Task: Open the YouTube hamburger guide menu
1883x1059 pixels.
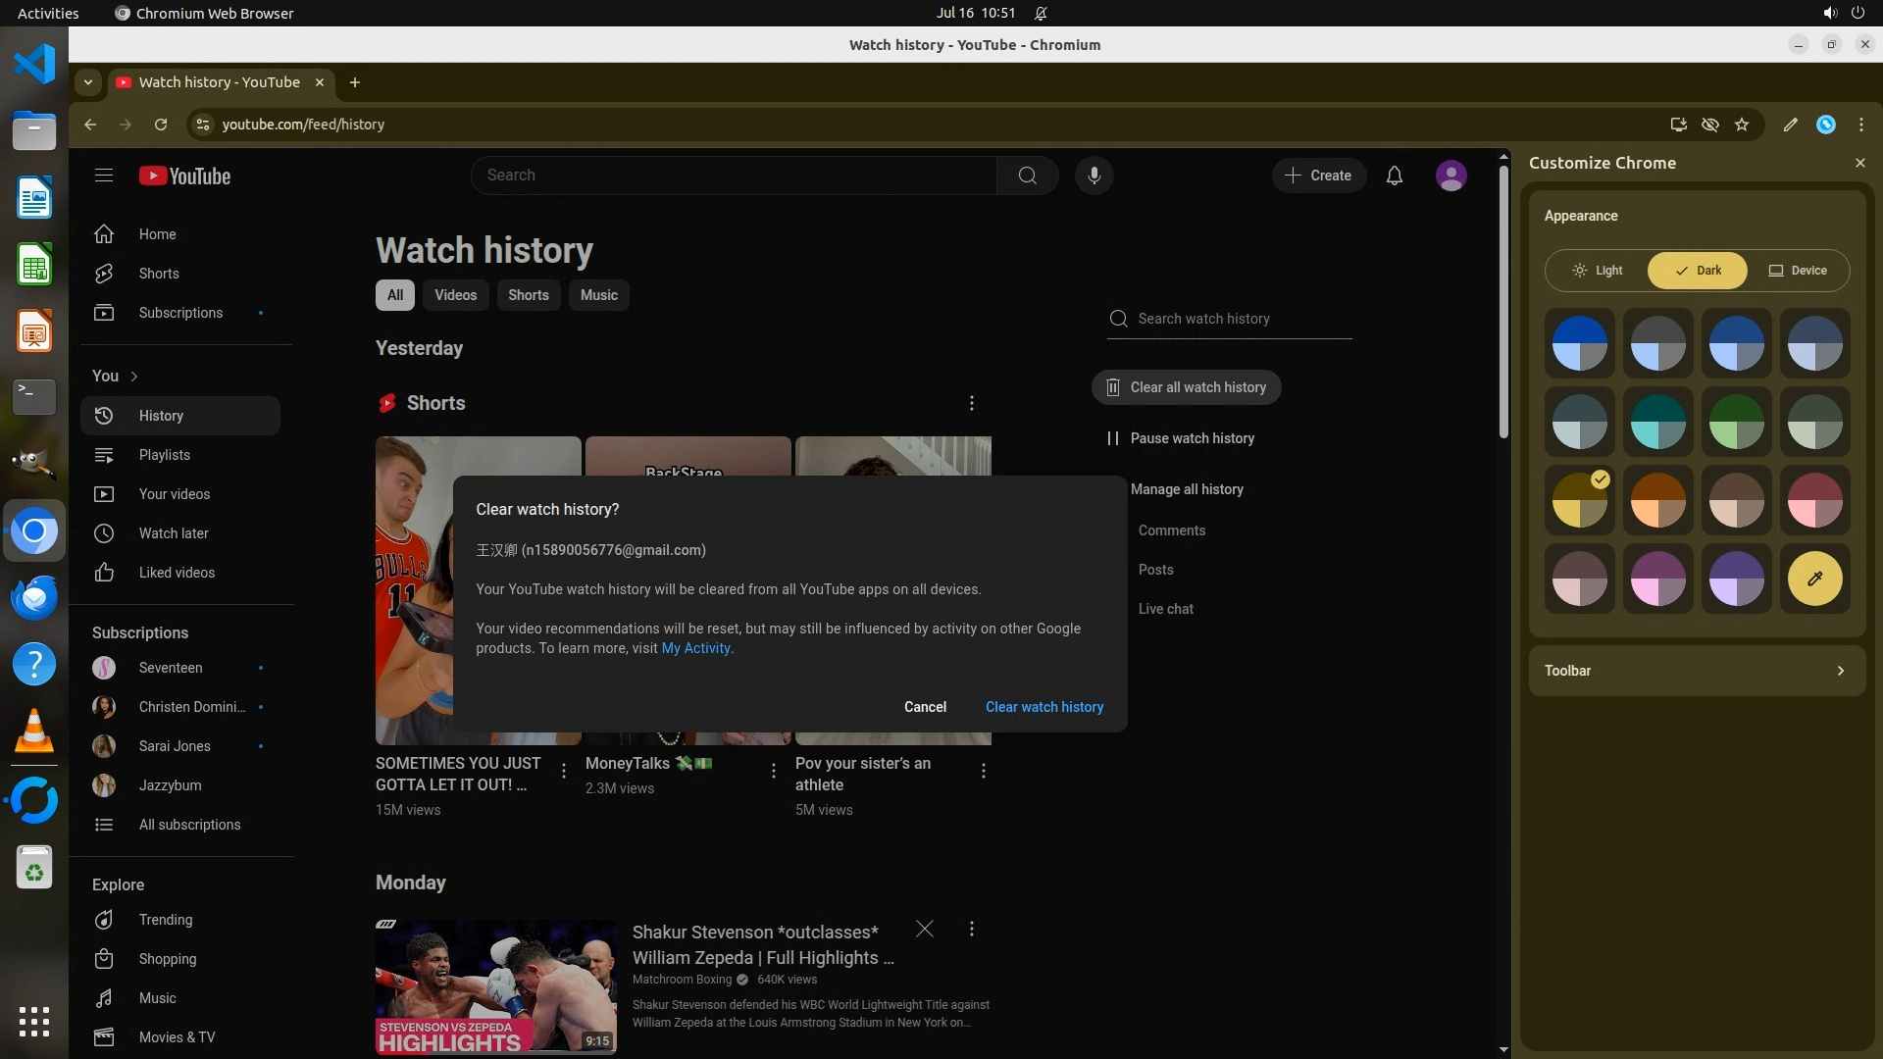Action: [x=104, y=176]
